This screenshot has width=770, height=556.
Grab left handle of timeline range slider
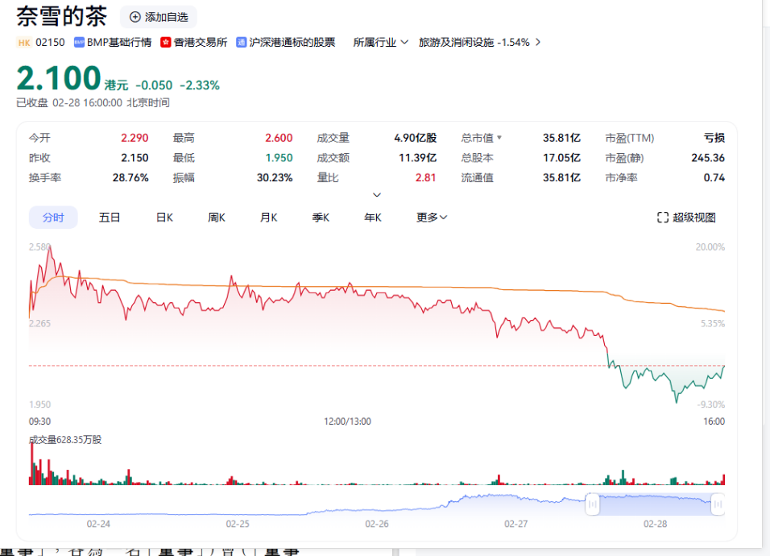coord(592,504)
